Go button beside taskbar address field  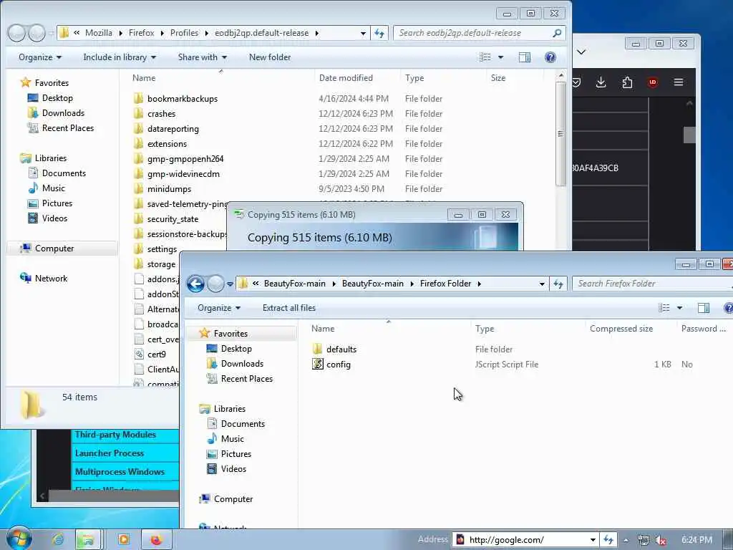click(x=608, y=540)
